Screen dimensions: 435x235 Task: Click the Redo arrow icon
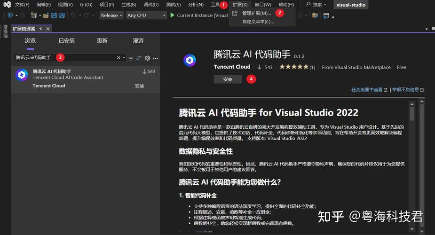pos(87,15)
